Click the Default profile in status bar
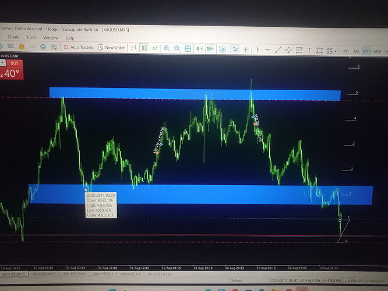 pos(237,281)
